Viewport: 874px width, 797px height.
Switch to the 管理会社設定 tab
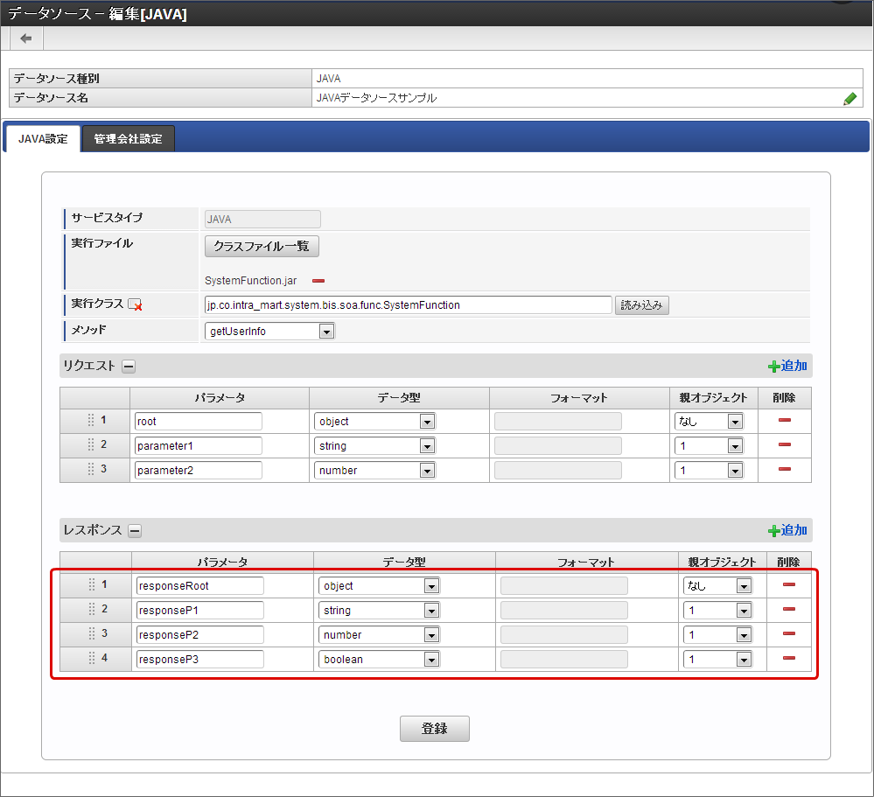128,138
